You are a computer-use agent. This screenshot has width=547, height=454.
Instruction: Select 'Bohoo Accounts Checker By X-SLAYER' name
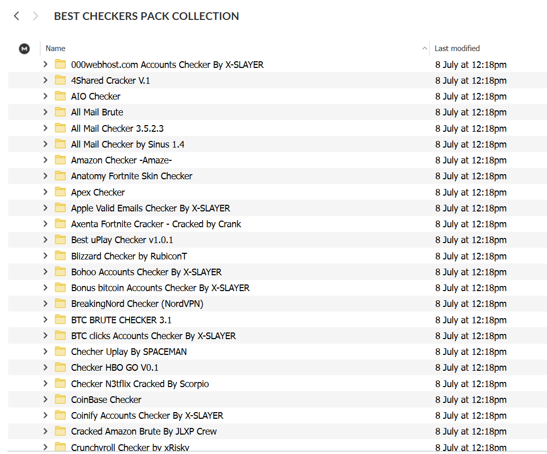[146, 272]
